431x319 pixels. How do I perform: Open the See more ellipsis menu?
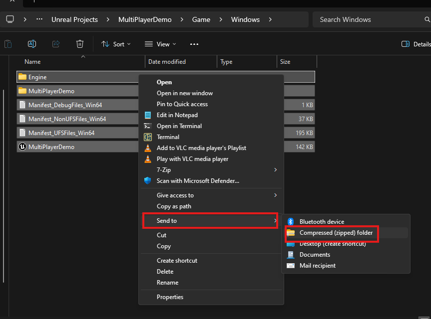pos(194,44)
